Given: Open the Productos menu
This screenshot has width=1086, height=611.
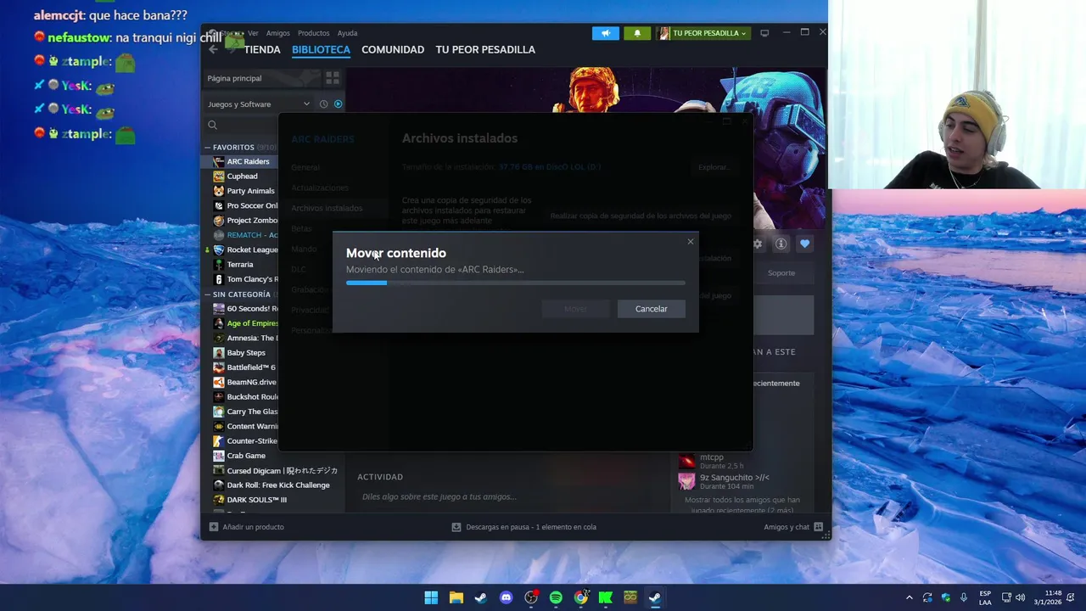Looking at the screenshot, I should click(313, 33).
